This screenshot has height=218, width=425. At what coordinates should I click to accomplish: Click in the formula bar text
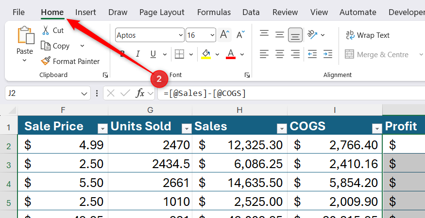click(205, 93)
